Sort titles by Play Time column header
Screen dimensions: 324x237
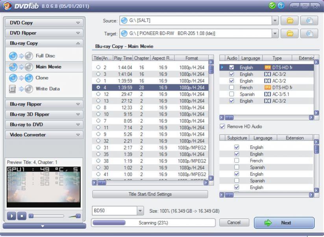point(123,58)
